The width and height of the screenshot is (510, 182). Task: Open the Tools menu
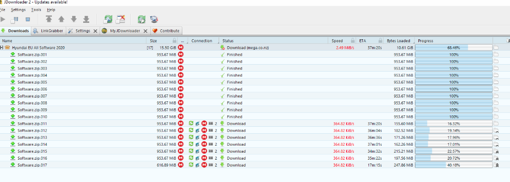click(36, 10)
